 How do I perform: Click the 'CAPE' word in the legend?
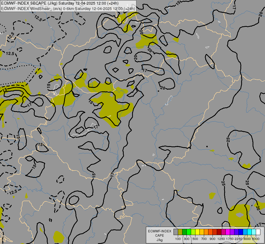160,236
